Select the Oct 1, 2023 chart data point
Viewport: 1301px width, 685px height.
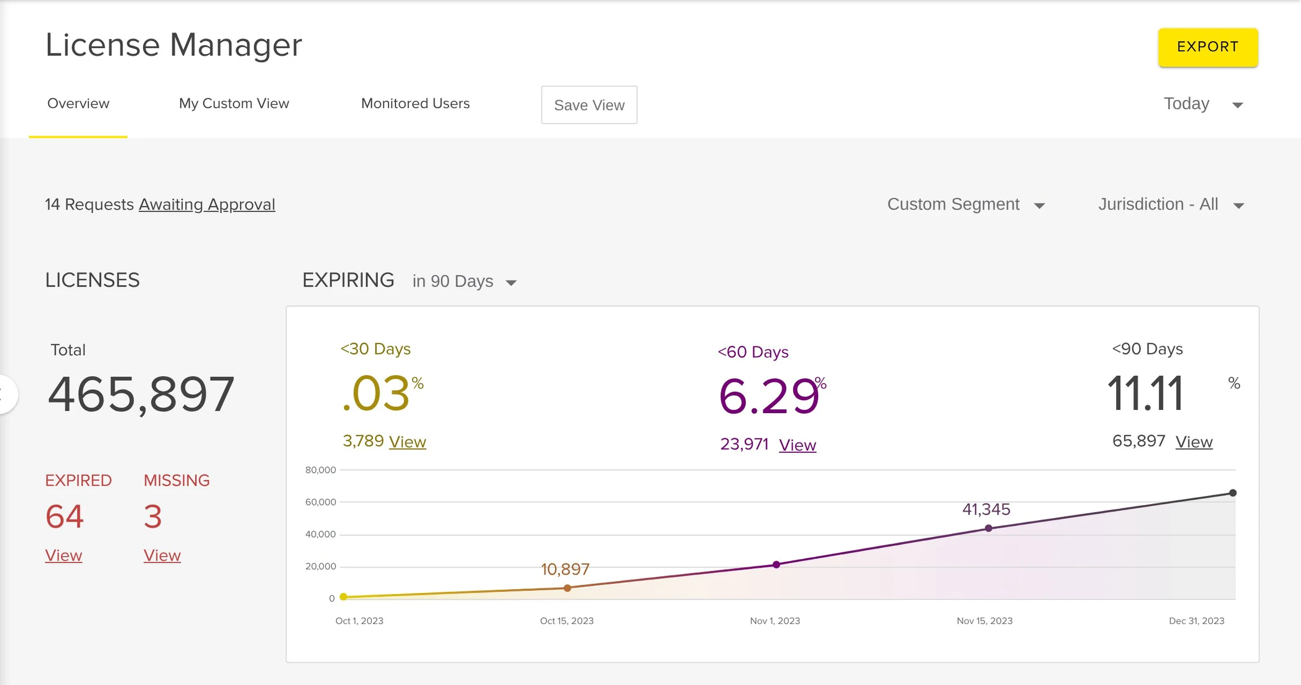pos(343,597)
